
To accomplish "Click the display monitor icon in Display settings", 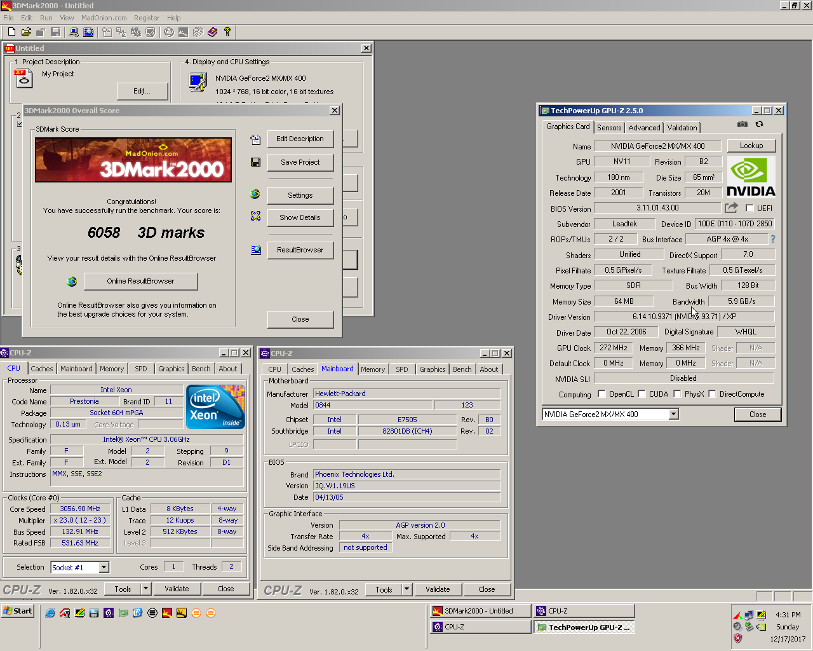I will coord(198,82).
